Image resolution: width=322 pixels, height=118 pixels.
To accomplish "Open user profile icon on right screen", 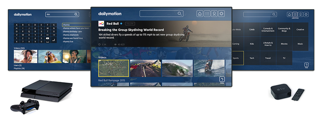I will coord(300,15).
